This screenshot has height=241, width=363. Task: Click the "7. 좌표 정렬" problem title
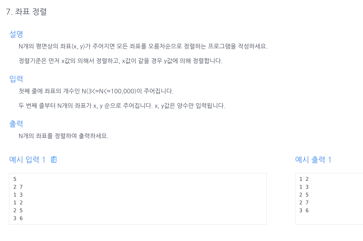click(26, 12)
